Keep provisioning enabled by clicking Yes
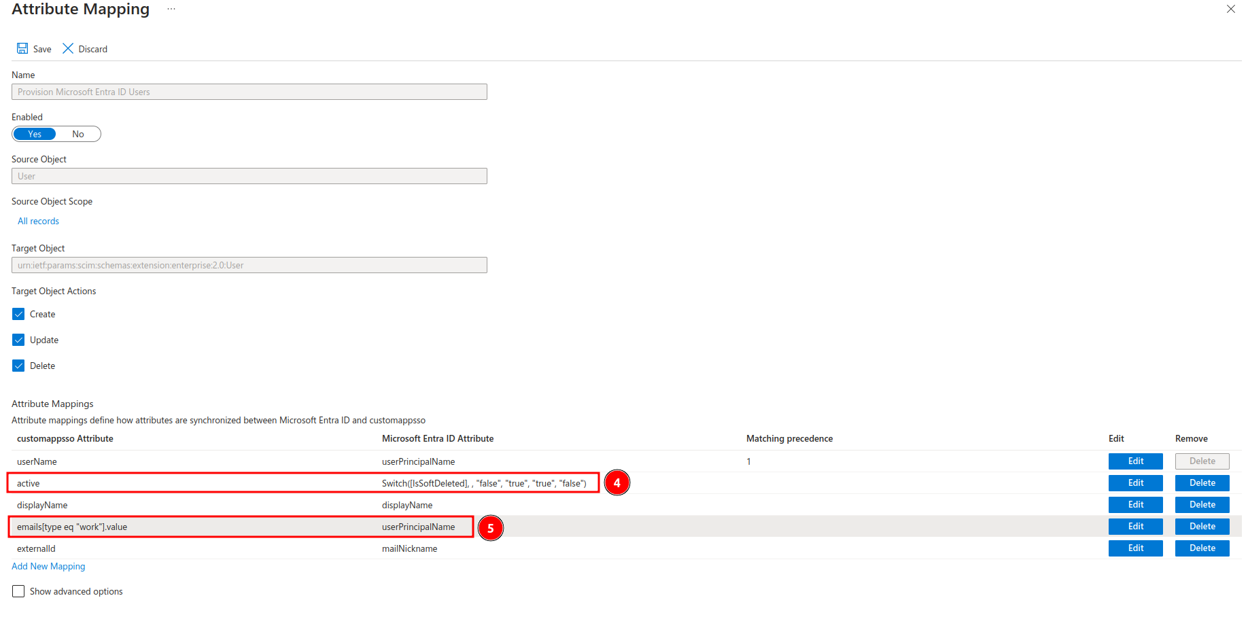The width and height of the screenshot is (1248, 617). point(35,134)
